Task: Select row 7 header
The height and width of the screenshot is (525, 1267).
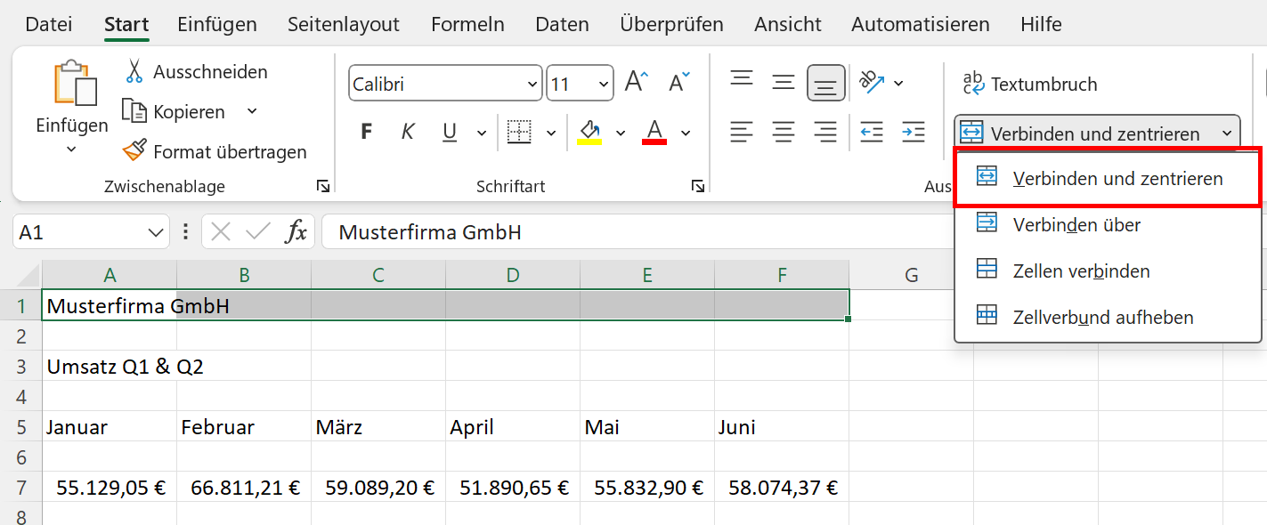Action: click(x=20, y=487)
